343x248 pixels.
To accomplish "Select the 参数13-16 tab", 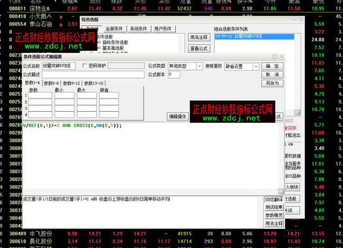I will (93, 83).
